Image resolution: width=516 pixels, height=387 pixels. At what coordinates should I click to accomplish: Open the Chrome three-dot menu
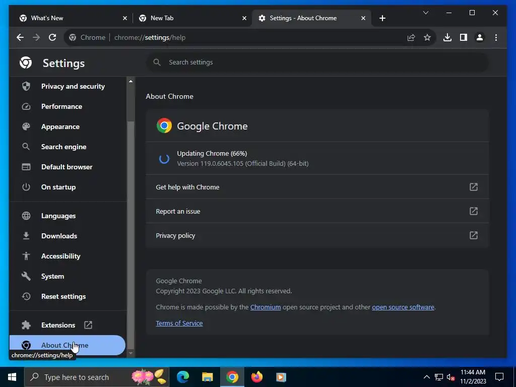[x=496, y=37]
